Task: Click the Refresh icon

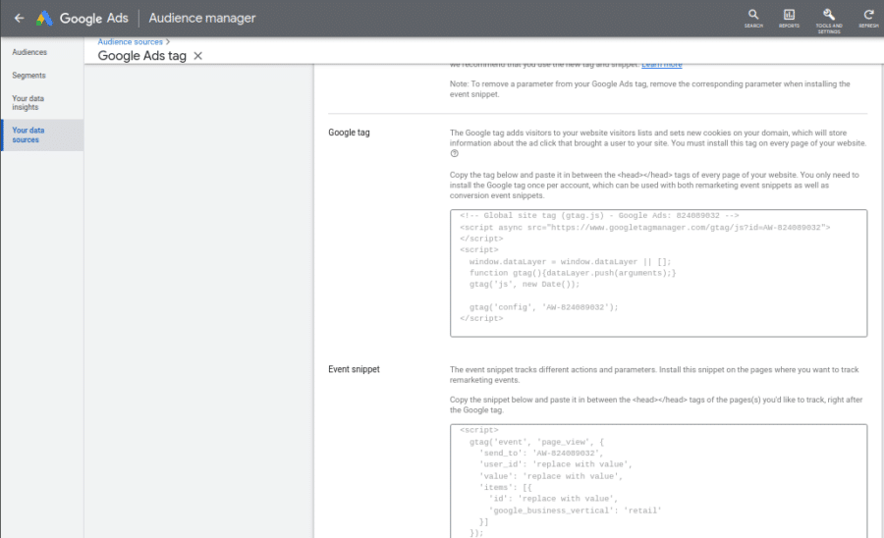Action: pos(868,18)
